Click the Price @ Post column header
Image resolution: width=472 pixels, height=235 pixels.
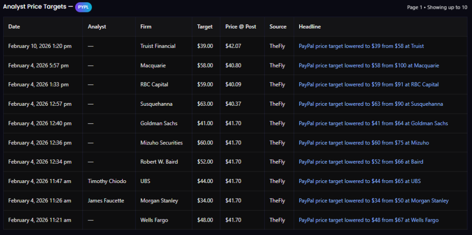tap(241, 27)
